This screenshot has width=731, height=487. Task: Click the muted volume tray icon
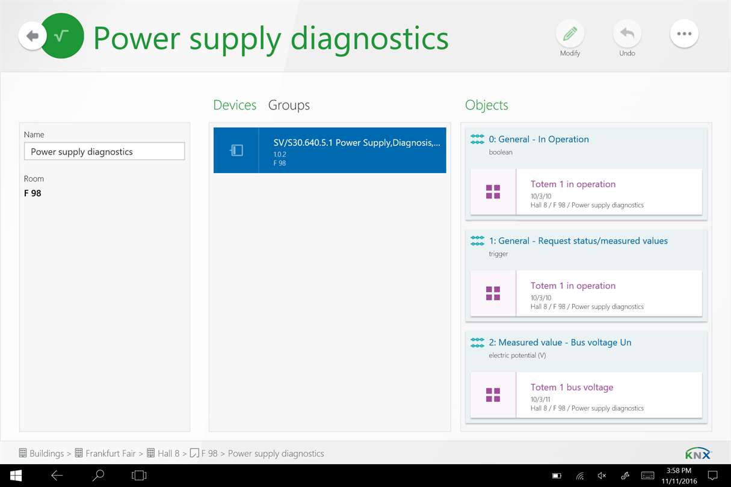pyautogui.click(x=602, y=476)
